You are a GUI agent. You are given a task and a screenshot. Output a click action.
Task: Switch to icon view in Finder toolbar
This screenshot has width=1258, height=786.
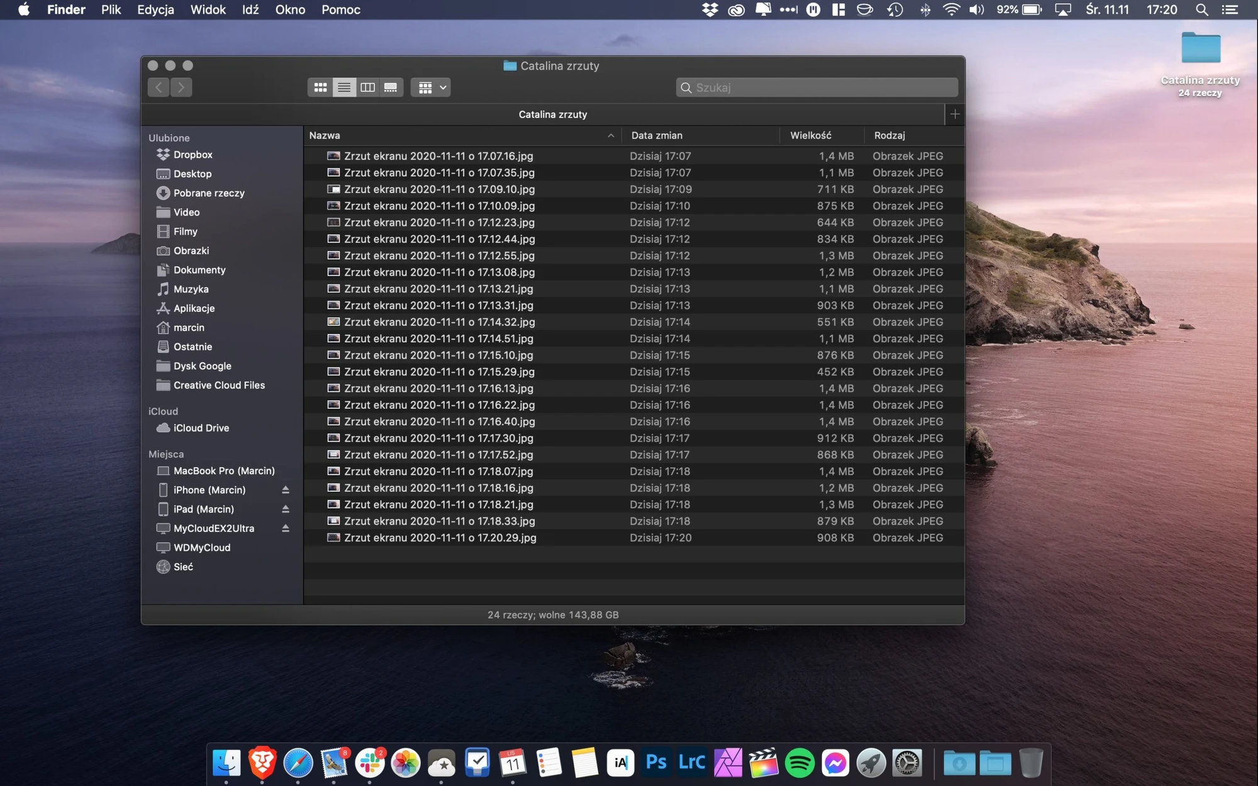(320, 87)
